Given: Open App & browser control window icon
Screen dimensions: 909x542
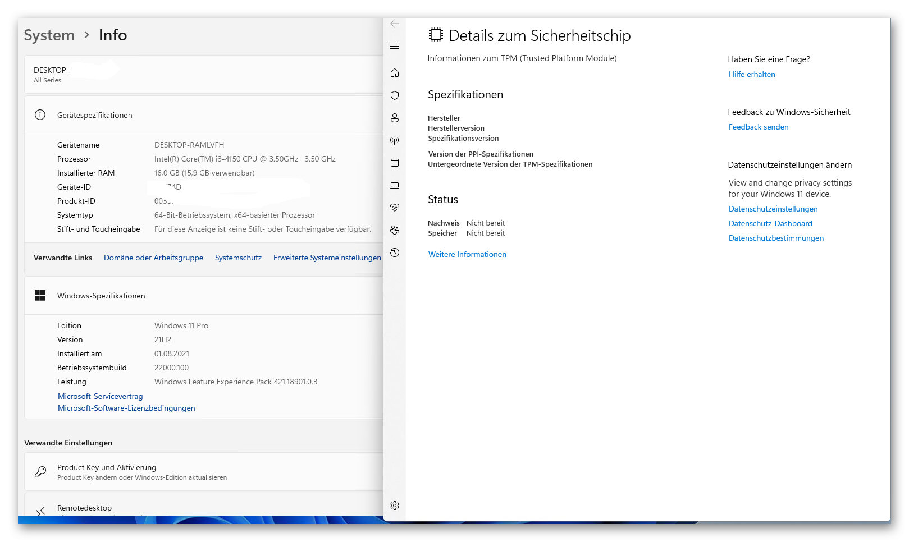Looking at the screenshot, I should click(x=395, y=163).
